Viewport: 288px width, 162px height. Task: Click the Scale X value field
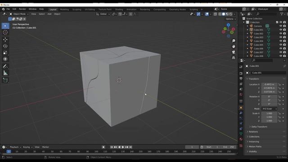[269, 113]
